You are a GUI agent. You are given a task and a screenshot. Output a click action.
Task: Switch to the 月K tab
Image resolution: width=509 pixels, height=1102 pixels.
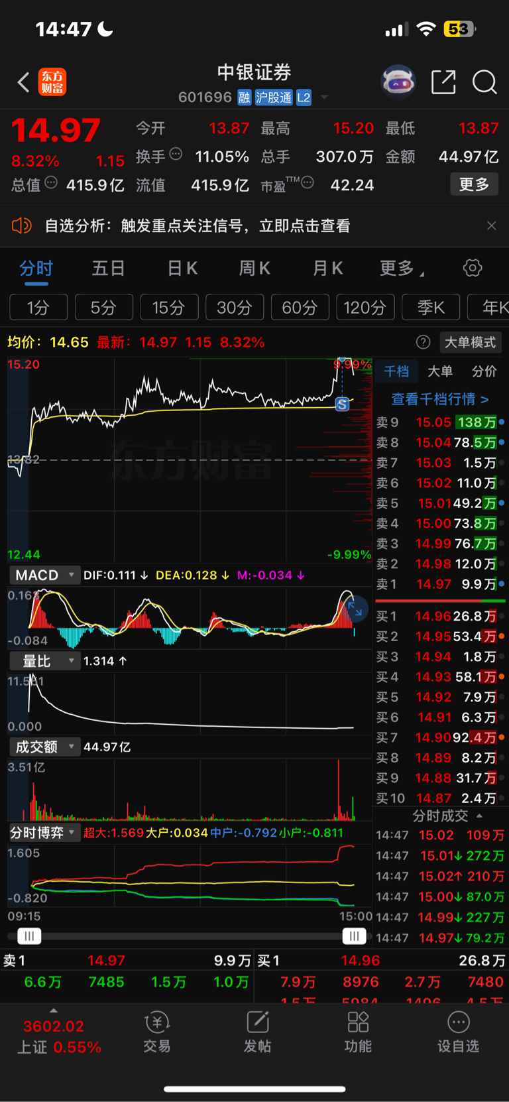pyautogui.click(x=328, y=269)
